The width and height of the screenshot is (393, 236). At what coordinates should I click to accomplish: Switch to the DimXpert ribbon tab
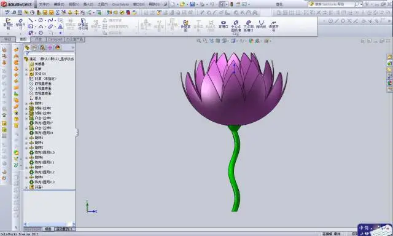coord(55,39)
